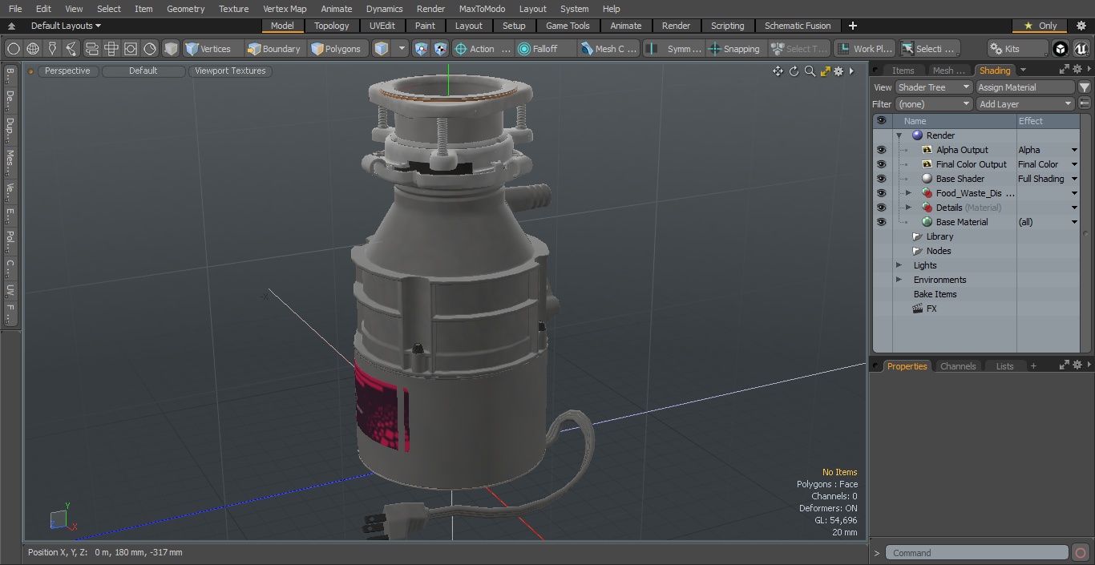Viewport: 1095px width, 565px height.
Task: Open the Shader Tree view dropdown
Action: pyautogui.click(x=934, y=87)
